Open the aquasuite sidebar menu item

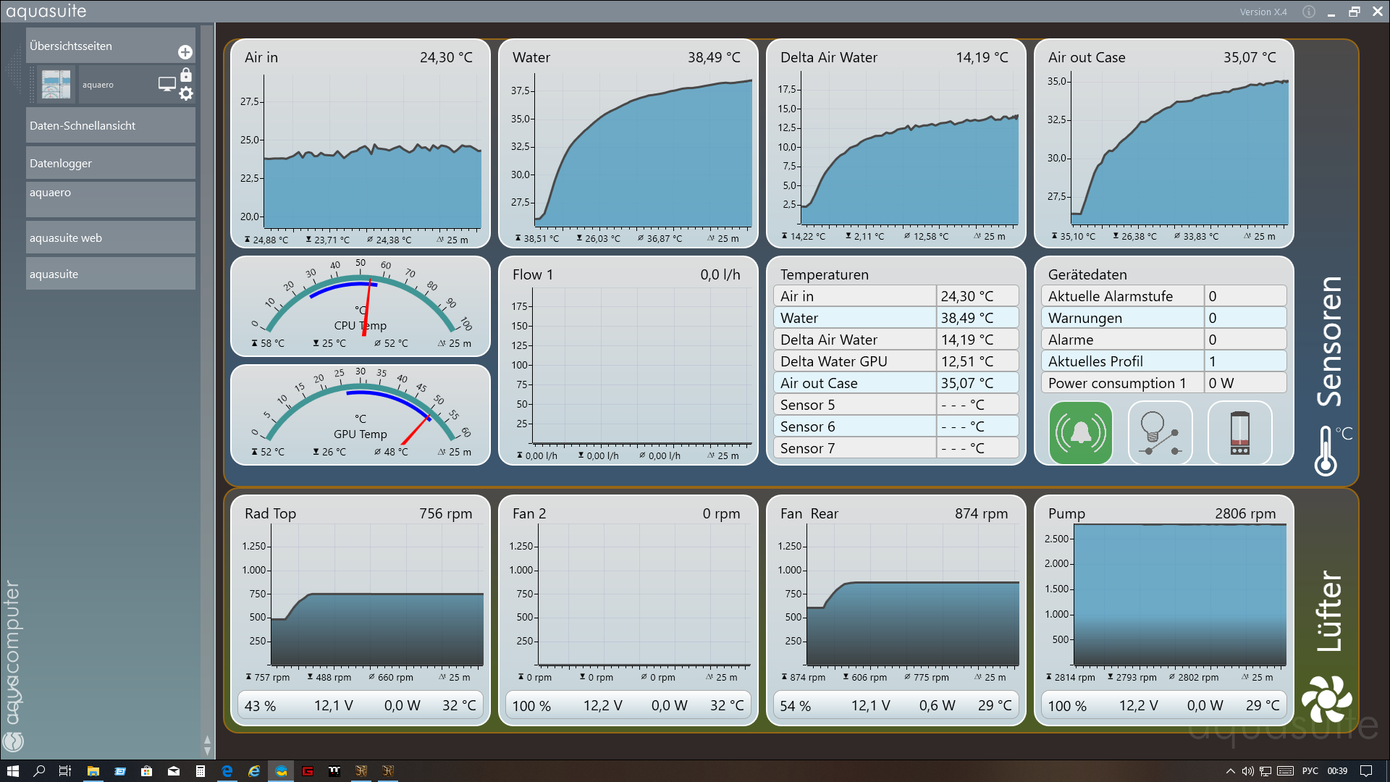pos(110,274)
